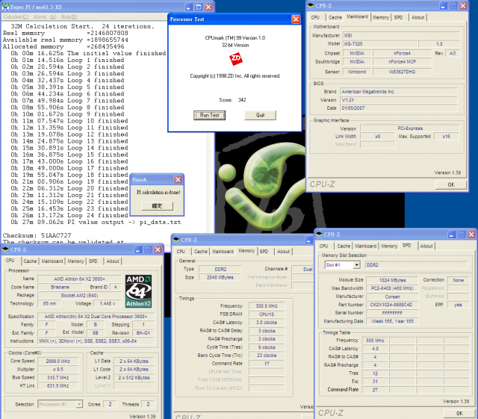Minimize the Super PI window
The height and width of the screenshot is (419, 478).
[189, 7]
